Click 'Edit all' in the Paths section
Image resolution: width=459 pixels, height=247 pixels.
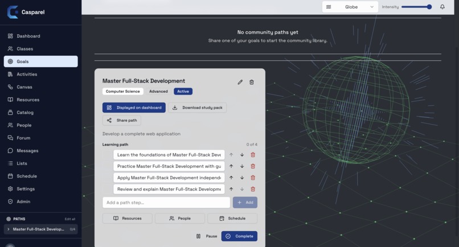click(x=69, y=219)
